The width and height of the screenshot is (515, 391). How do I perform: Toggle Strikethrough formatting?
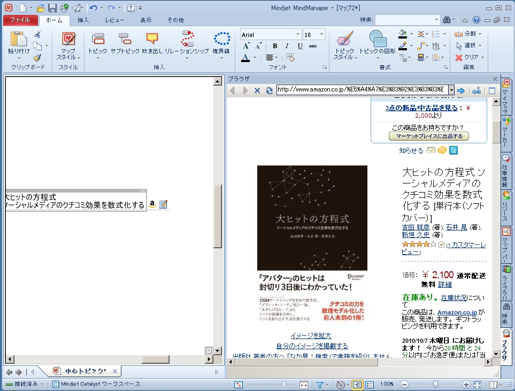click(x=313, y=46)
